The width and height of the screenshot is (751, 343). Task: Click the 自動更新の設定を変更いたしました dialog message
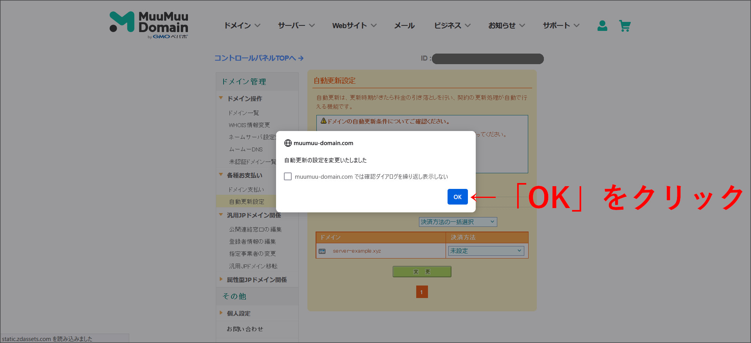tap(325, 160)
